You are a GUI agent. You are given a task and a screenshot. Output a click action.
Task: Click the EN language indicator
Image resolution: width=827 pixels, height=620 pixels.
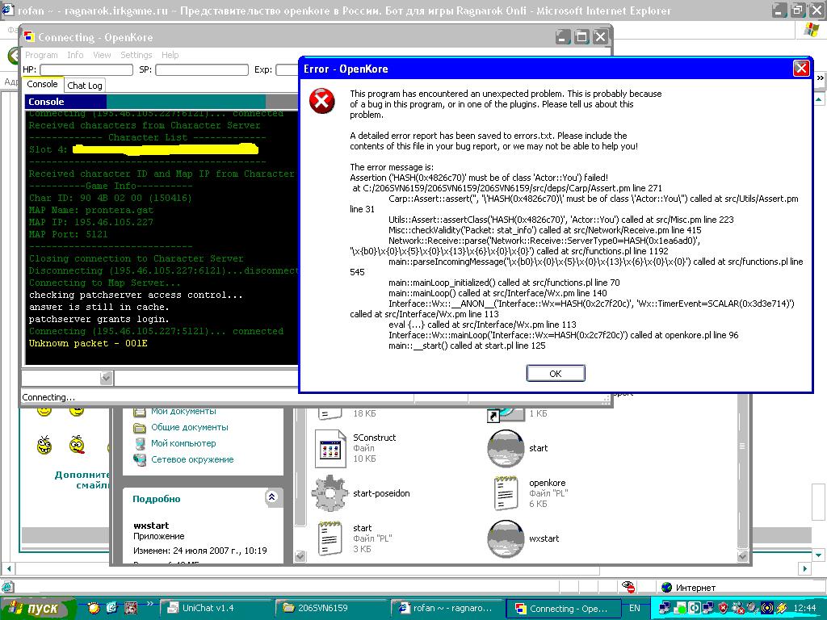(635, 608)
